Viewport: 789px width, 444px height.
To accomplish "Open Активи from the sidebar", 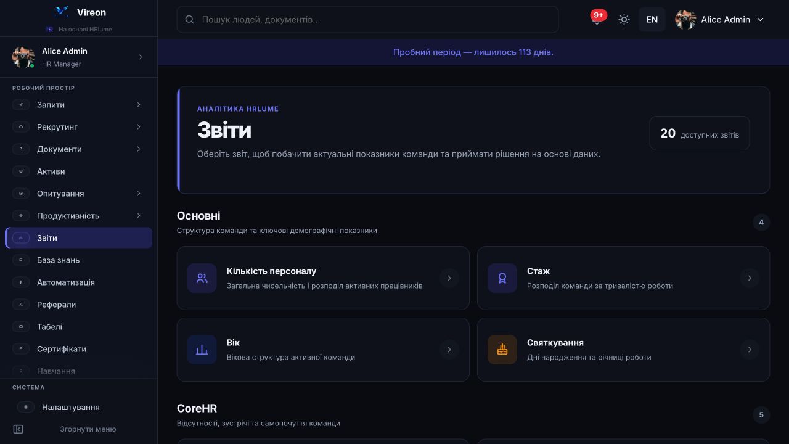I will tap(78, 171).
